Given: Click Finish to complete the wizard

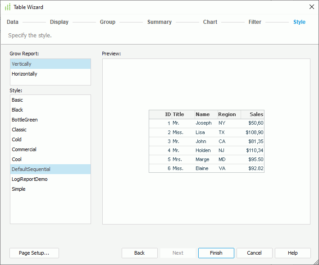Looking at the screenshot, I should (x=216, y=253).
